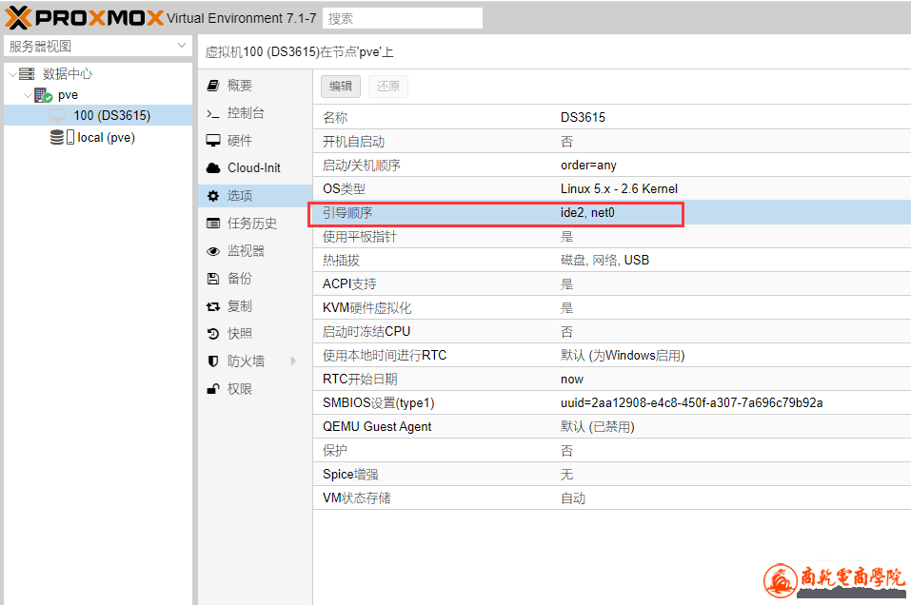
Task: Click the Snapshots (快照) history icon
Action: 213,333
